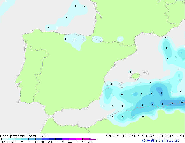Select the 0.5 to 1 legend swatch
This screenshot has height=143, width=185.
[x=12, y=139]
